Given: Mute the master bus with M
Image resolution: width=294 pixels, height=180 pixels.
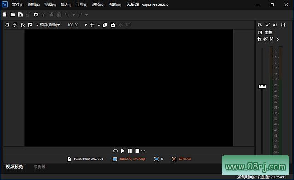Looking at the screenshot, I should (271, 39).
